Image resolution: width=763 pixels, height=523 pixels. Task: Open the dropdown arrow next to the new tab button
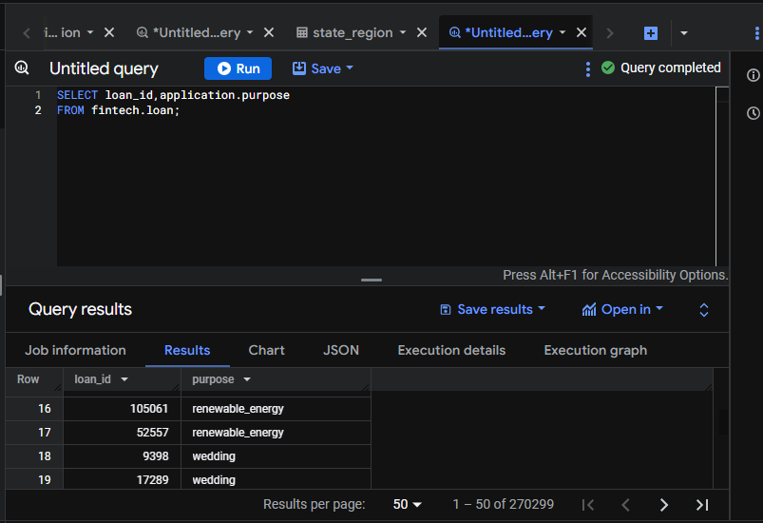pyautogui.click(x=684, y=33)
